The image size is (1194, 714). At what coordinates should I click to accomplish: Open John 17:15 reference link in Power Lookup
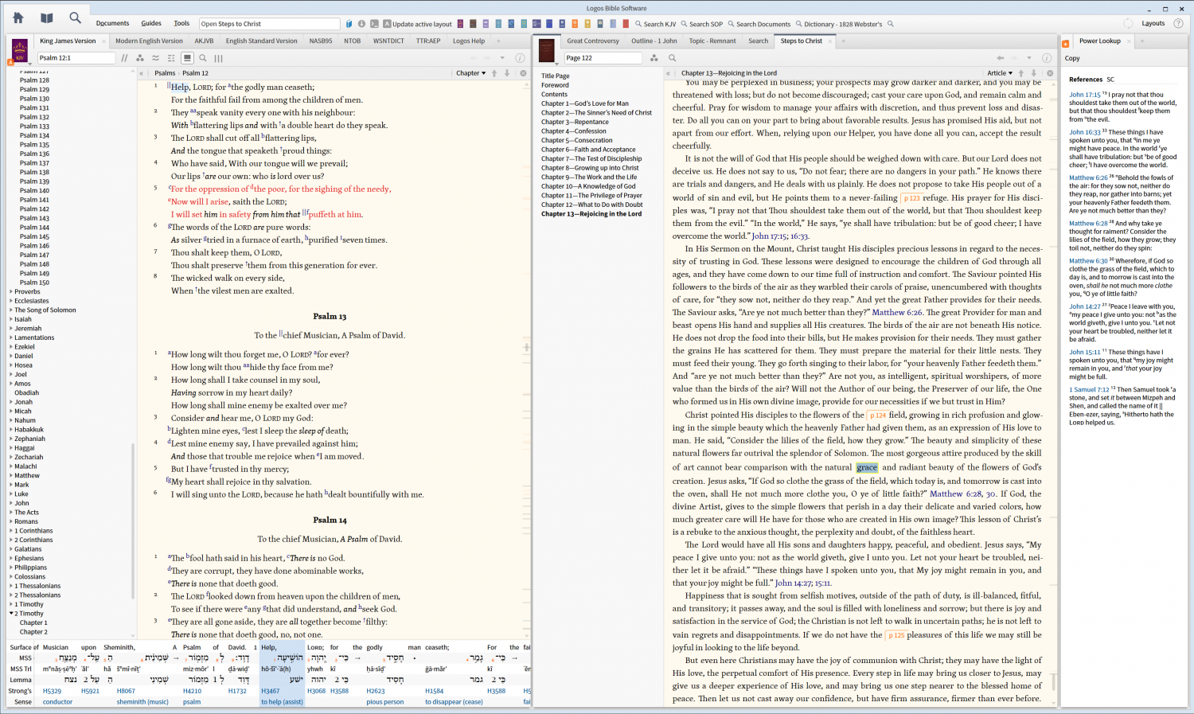pos(1085,95)
